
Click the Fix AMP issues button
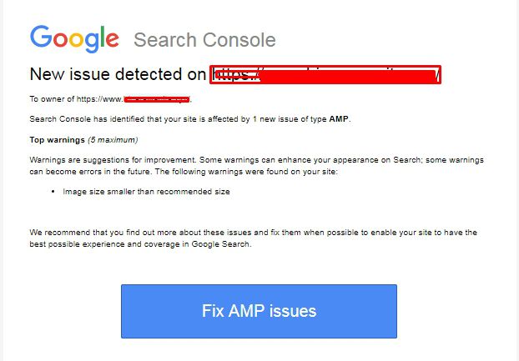pos(259,311)
